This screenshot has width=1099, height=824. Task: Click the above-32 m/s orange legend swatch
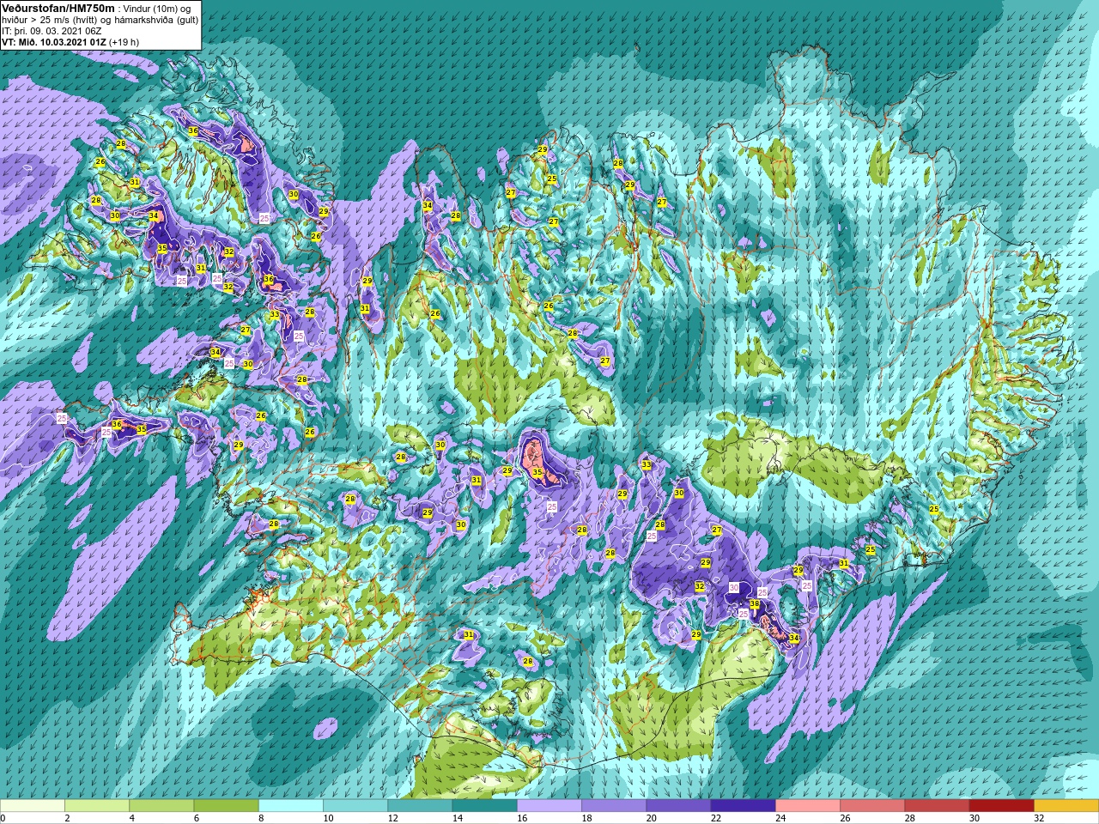tap(1066, 806)
